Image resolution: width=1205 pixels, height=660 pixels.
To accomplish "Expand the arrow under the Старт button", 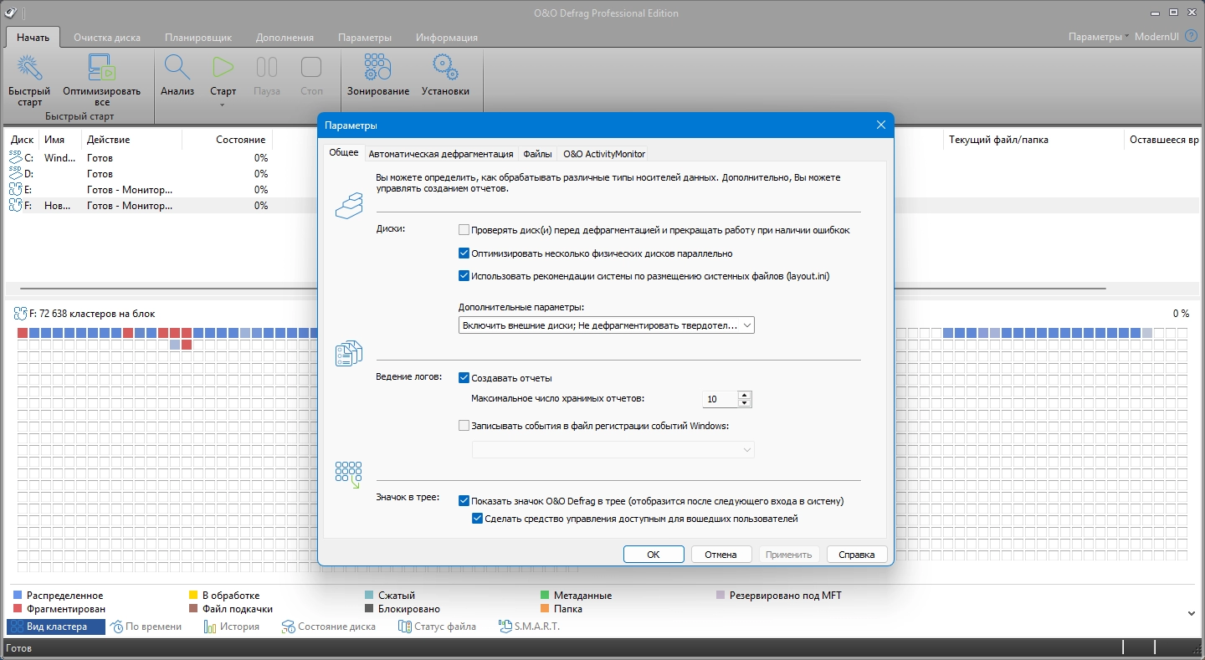I will (x=223, y=105).
